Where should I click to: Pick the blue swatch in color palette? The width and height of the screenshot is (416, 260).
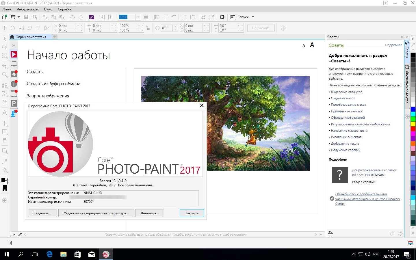tap(413, 109)
